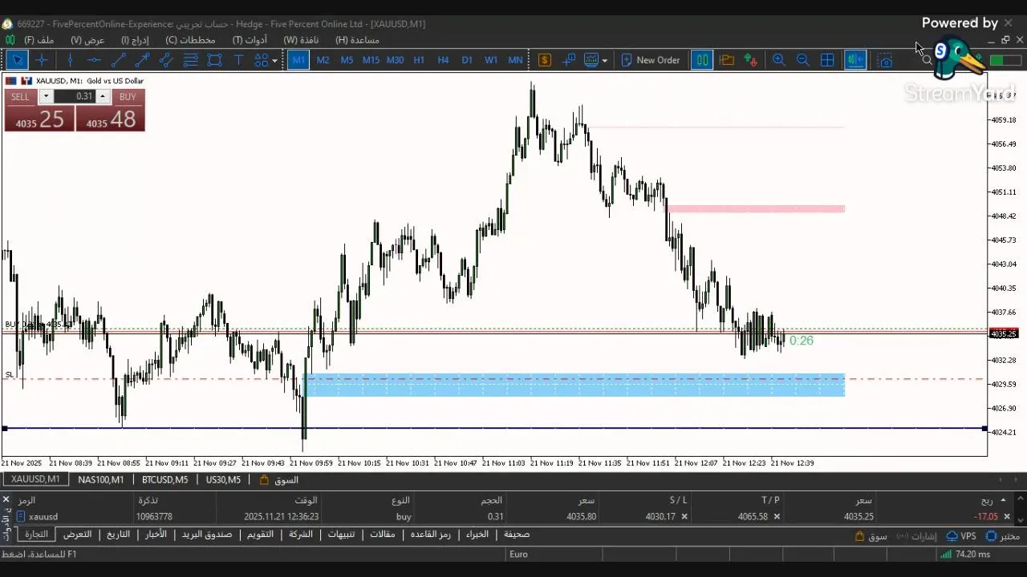Switch chart to M30 timeframe
The width and height of the screenshot is (1027, 577).
tap(395, 60)
